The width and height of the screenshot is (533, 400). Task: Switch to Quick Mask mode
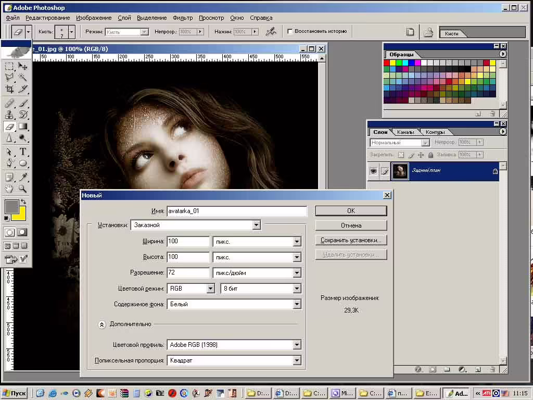(x=22, y=232)
